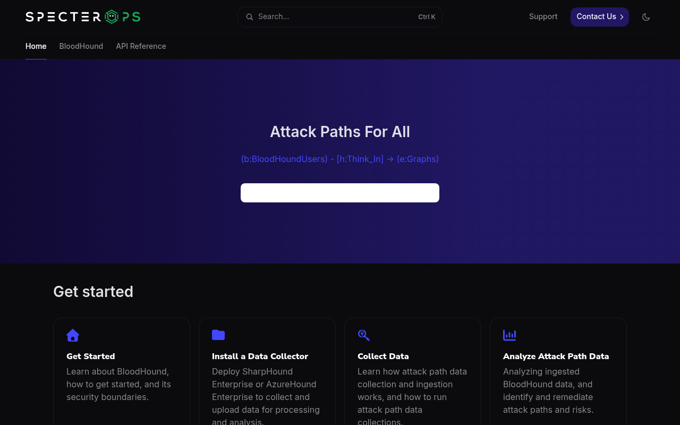Viewport: 680px width, 425px height.
Task: Focus the top Search field
Action: pos(340,17)
